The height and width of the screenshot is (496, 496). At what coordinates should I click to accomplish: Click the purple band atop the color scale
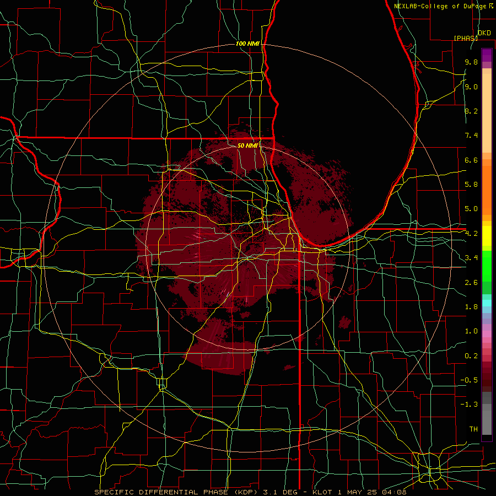[x=487, y=55]
